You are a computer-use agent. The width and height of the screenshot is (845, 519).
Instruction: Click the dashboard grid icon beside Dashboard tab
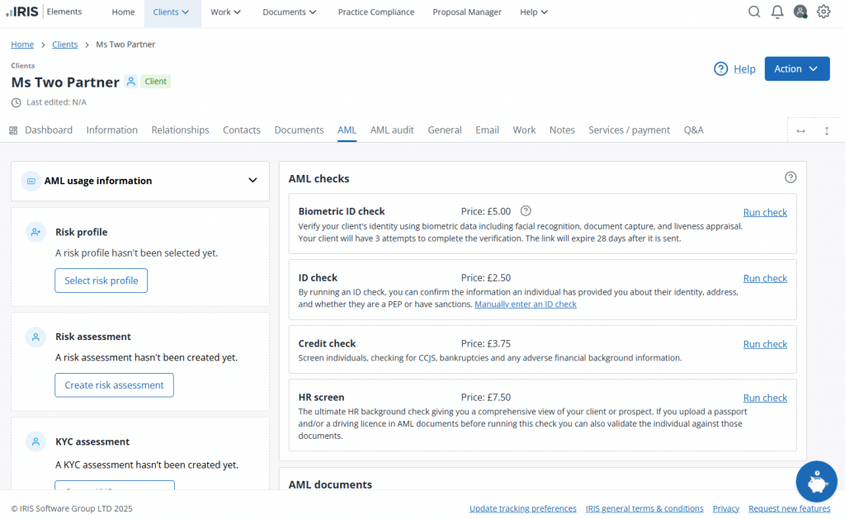pos(13,130)
